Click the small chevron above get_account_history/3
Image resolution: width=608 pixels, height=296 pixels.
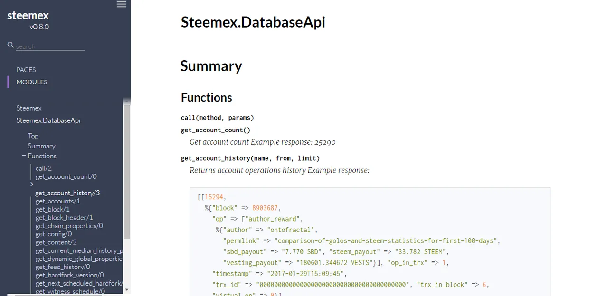click(x=32, y=184)
